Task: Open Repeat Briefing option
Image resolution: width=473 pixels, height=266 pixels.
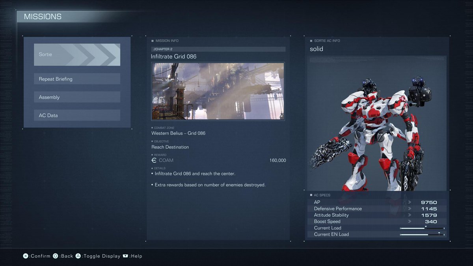Action: pyautogui.click(x=77, y=79)
